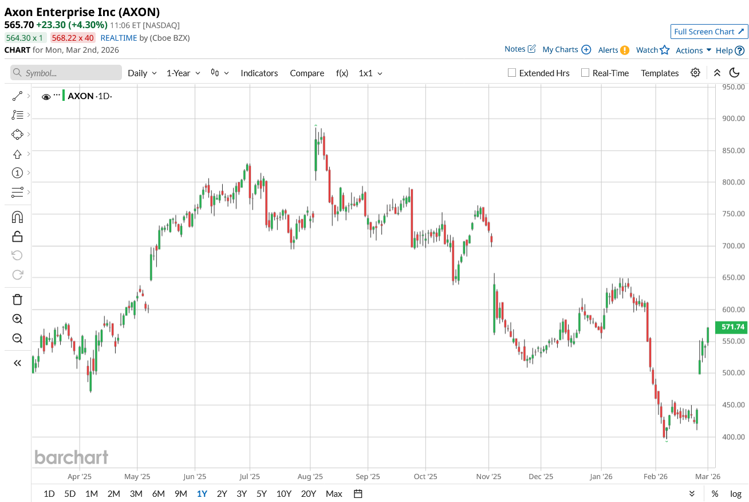Select the trend line drawing tool
749x502 pixels.
(x=17, y=96)
